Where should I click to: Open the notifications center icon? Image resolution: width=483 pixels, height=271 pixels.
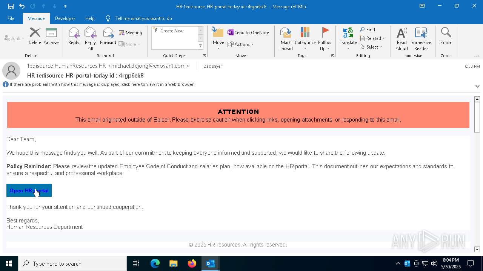[x=471, y=263]
